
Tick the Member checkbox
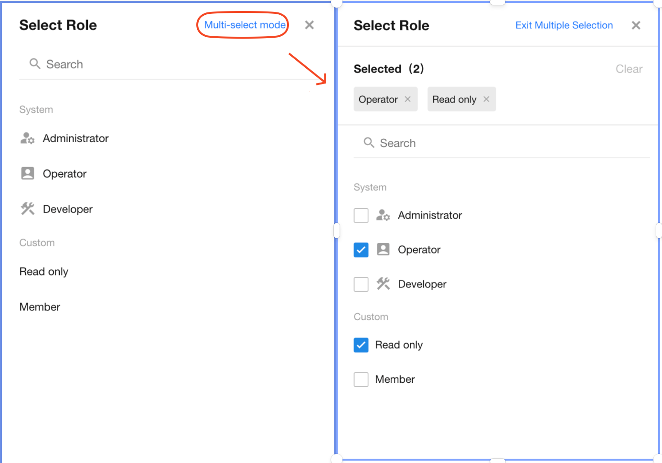[x=361, y=379]
